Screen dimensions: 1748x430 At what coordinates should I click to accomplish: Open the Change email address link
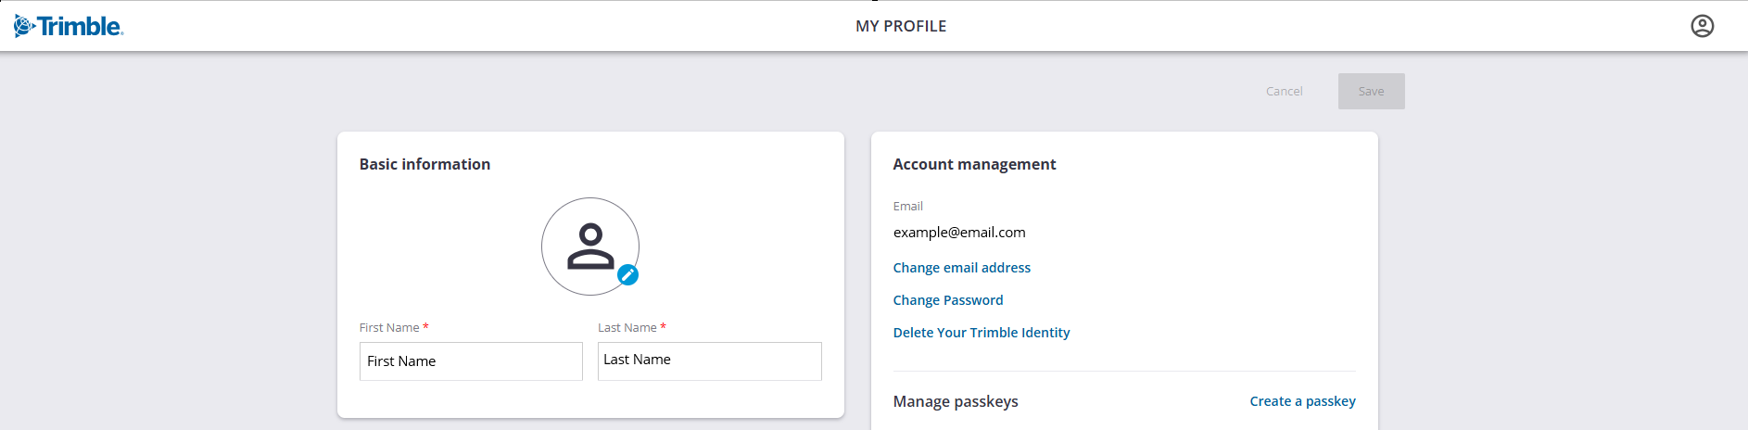click(x=961, y=268)
